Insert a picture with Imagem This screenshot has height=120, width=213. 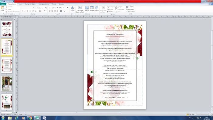pyautogui.click(x=87, y=9)
